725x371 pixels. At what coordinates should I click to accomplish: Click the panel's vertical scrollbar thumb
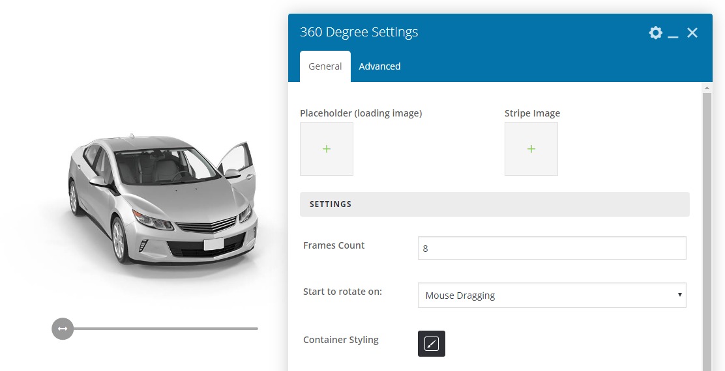pos(707,228)
